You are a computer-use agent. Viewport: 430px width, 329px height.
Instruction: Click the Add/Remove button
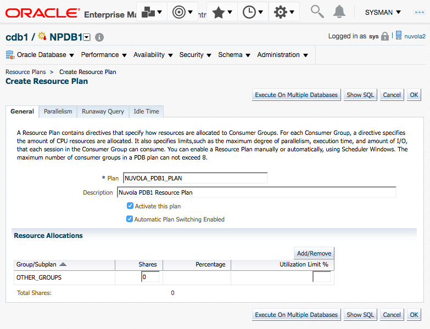pos(314,253)
